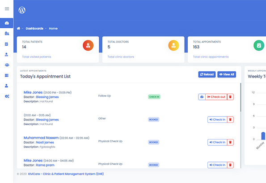Click Dashboards in the breadcrumb
Image resolution: width=266 pixels, height=183 pixels.
34,28
